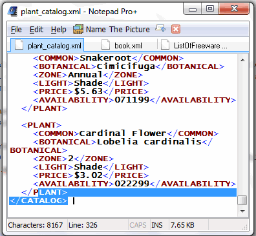Click the Name The Picture icon
The image size is (256, 236).
tap(78, 29)
